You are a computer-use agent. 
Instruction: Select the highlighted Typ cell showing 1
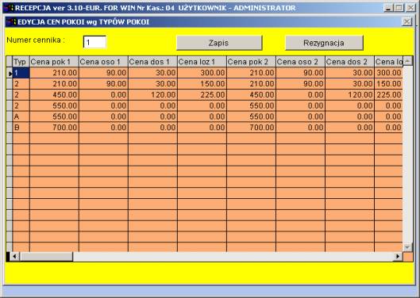pos(21,73)
